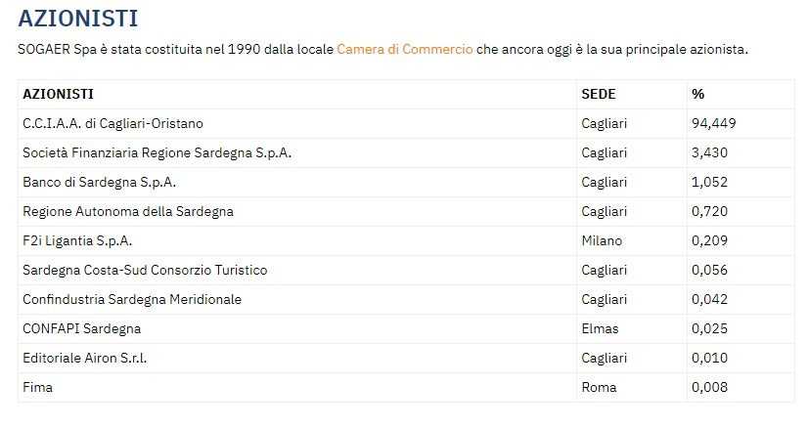
Task: Click the 0,008 percentage value
Action: click(709, 388)
